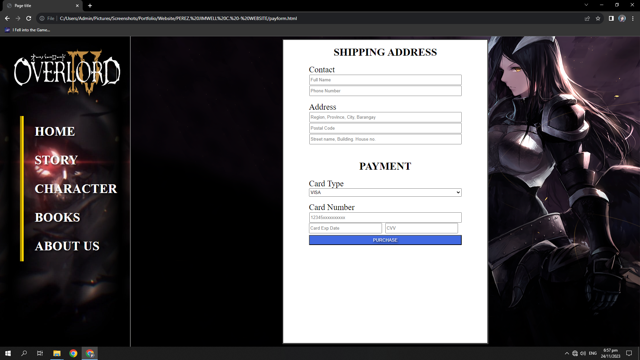The height and width of the screenshot is (360, 640).
Task: Open the STORY menu item
Action: pos(56,160)
